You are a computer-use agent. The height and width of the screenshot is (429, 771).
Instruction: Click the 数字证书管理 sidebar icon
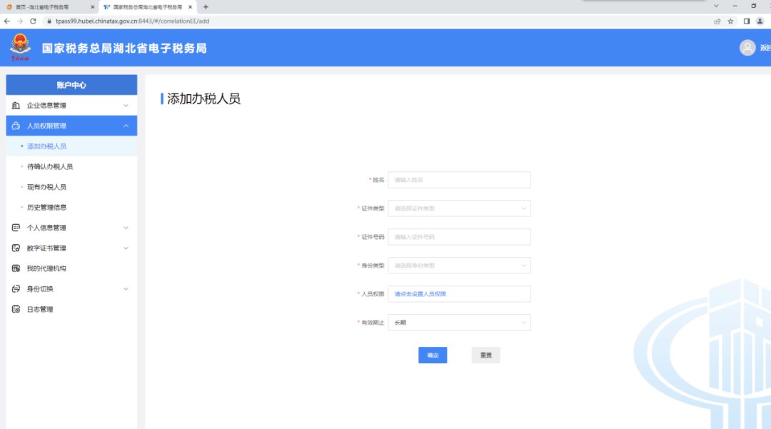click(16, 248)
